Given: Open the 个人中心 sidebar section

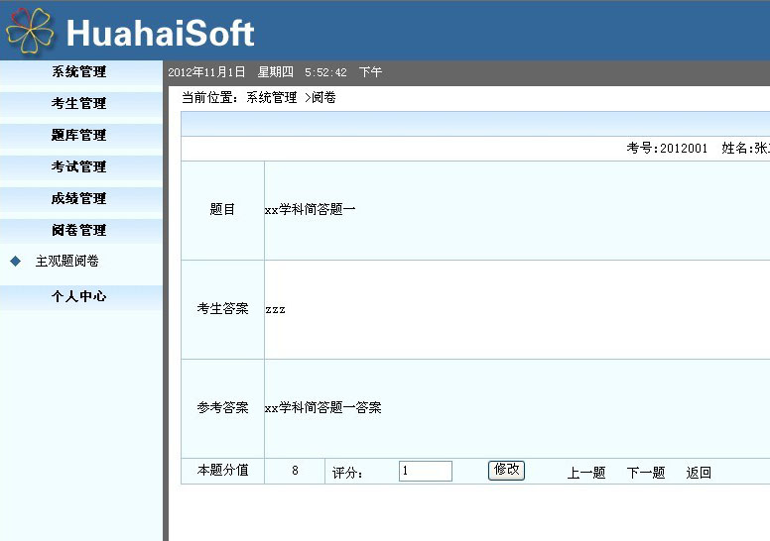Looking at the screenshot, I should coord(81,296).
